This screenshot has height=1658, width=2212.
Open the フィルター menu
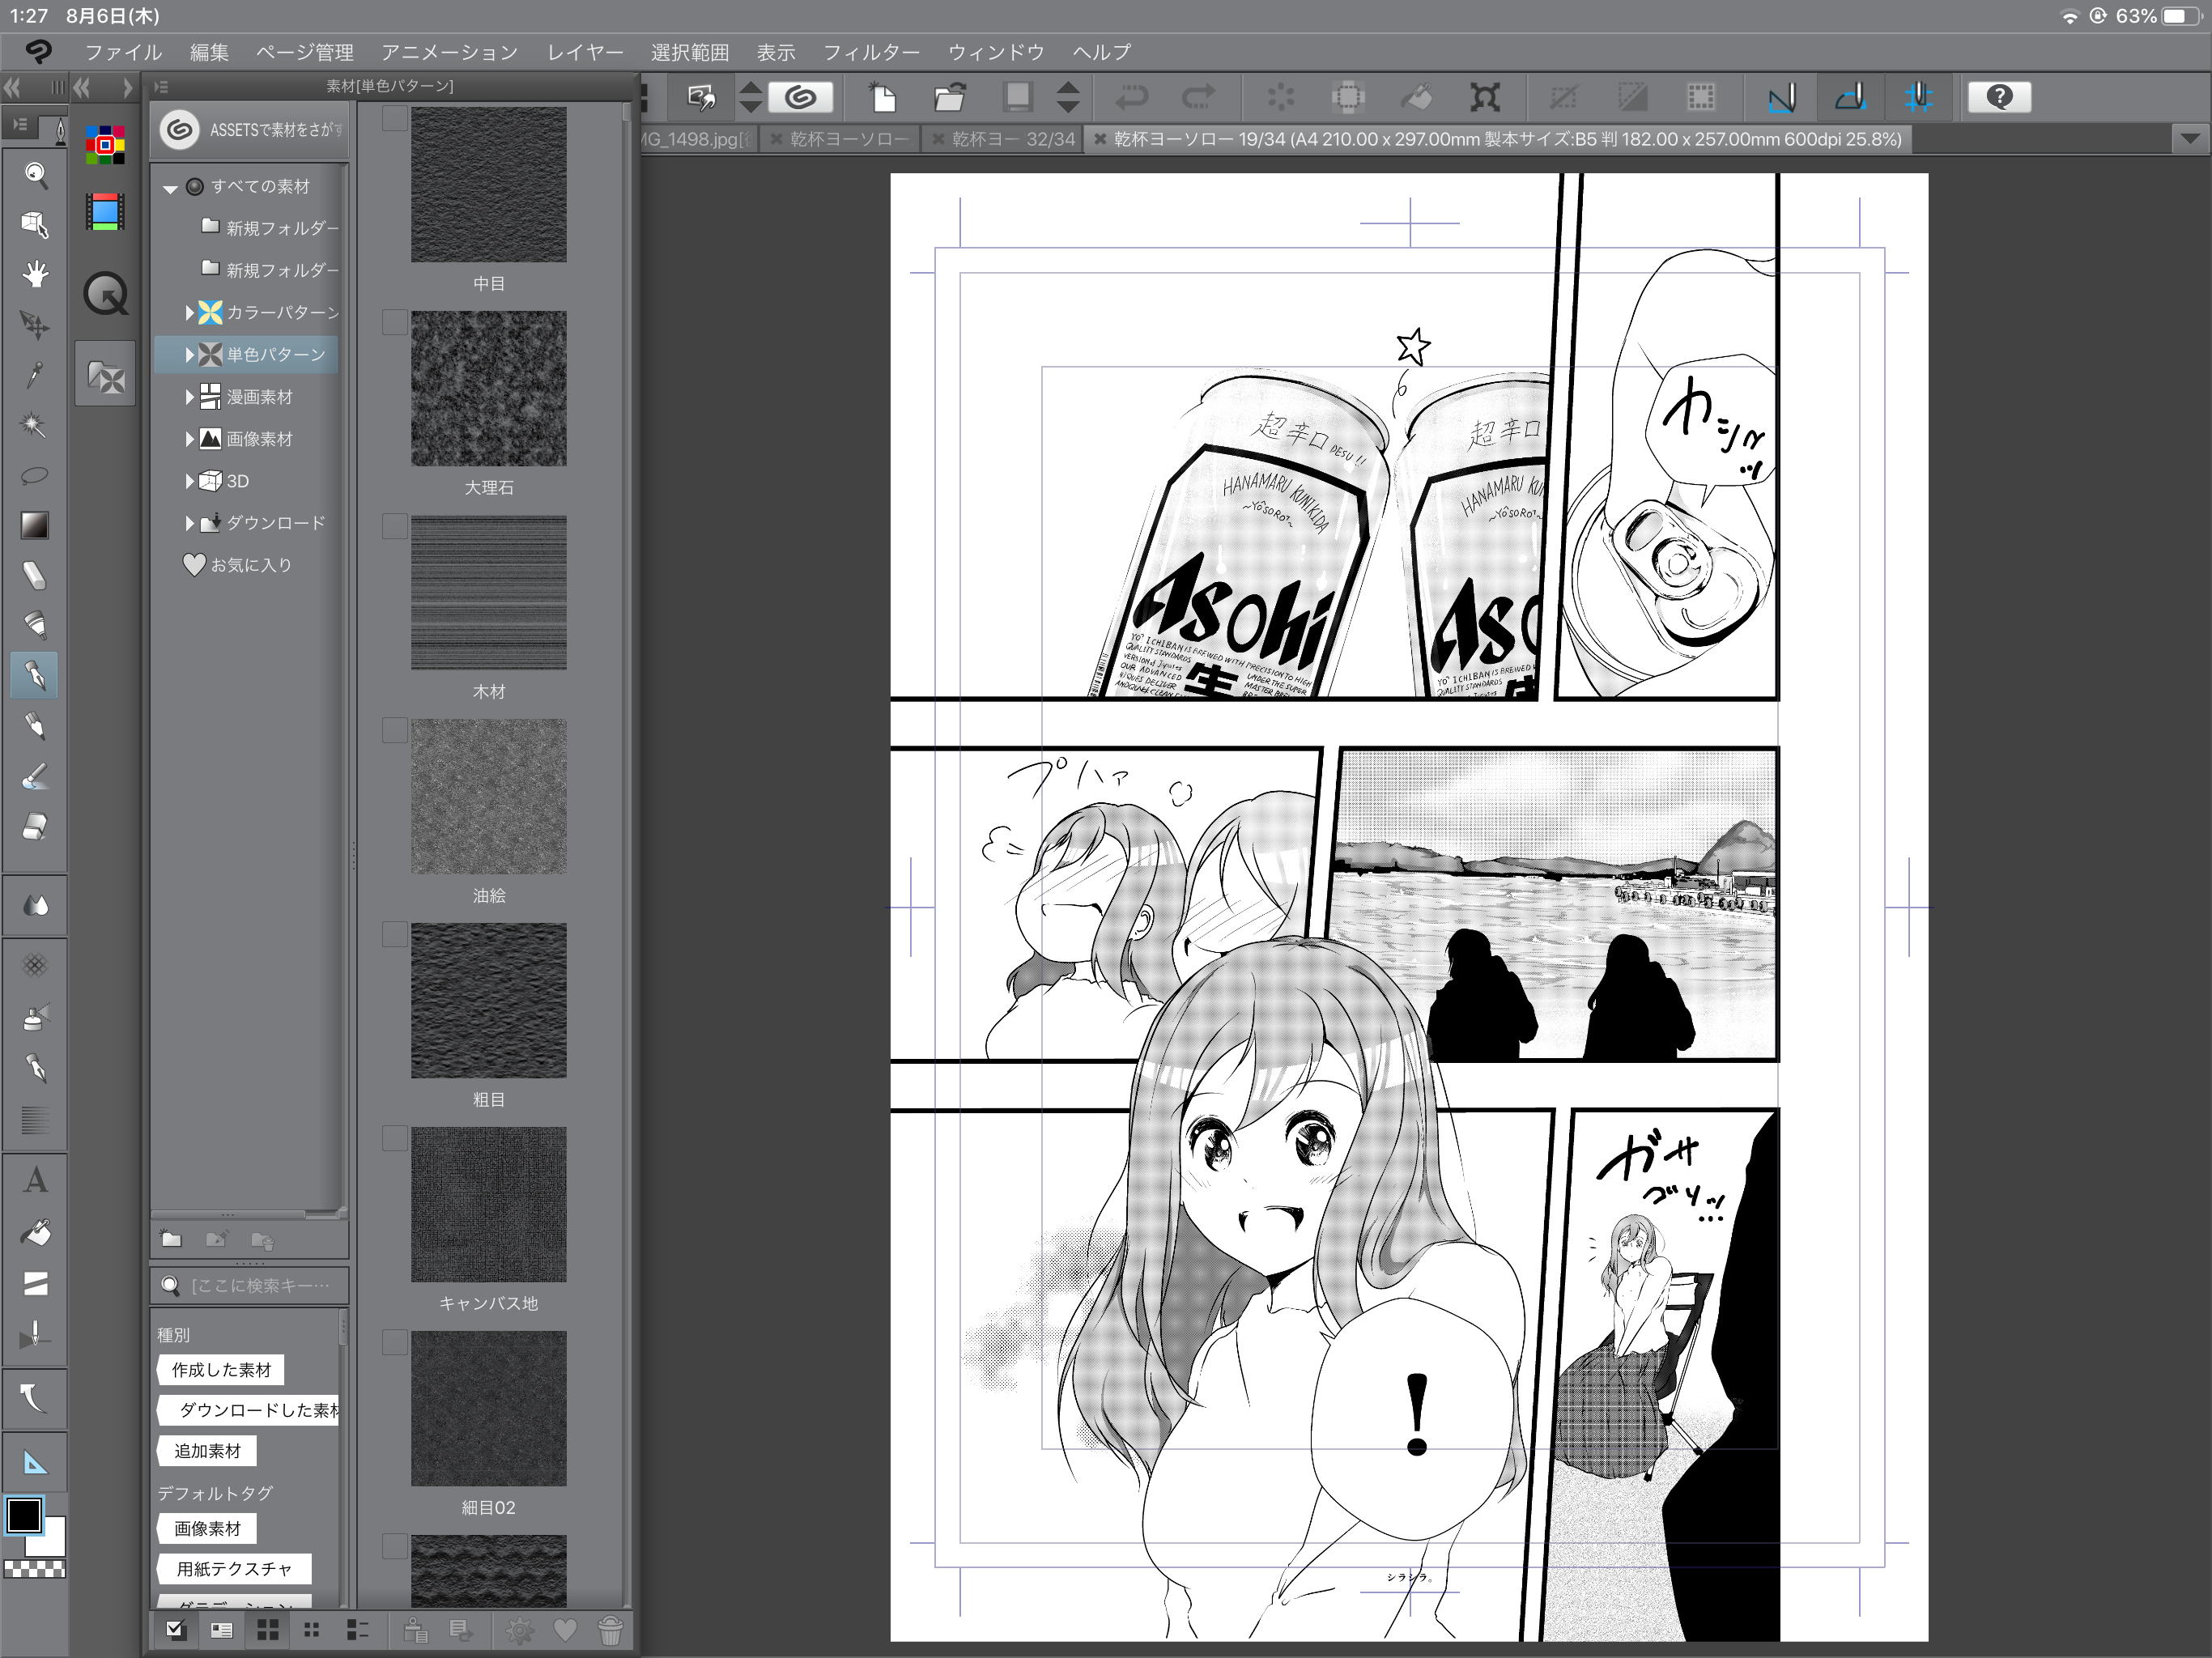click(871, 52)
